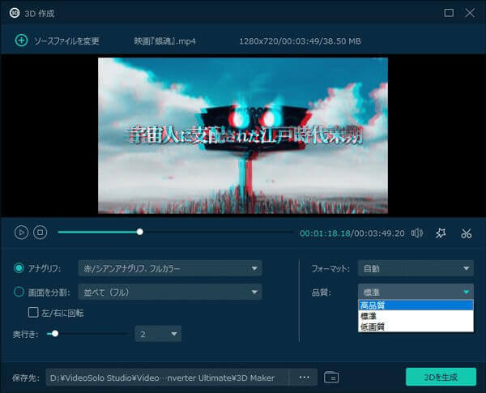Open the scissors cut tool
The image size is (486, 393).
(x=467, y=233)
